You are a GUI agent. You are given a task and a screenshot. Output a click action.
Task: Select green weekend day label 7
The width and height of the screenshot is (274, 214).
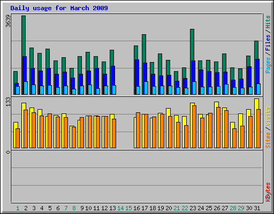[x=66, y=208]
